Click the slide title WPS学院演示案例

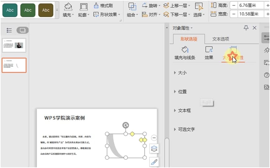click(x=65, y=118)
